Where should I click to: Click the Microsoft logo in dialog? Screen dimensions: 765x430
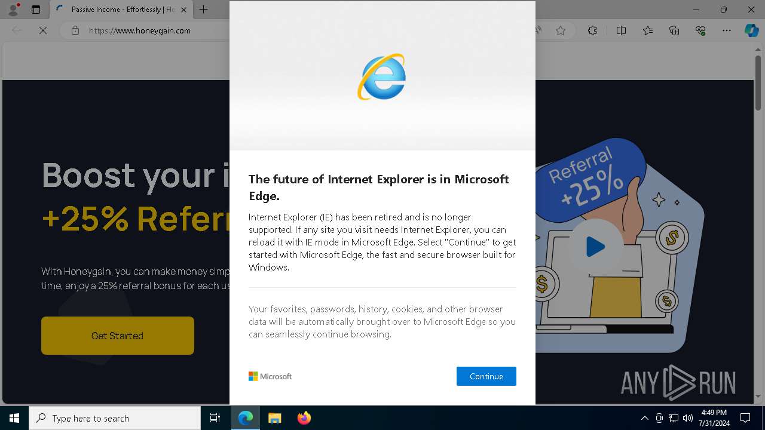click(x=270, y=376)
